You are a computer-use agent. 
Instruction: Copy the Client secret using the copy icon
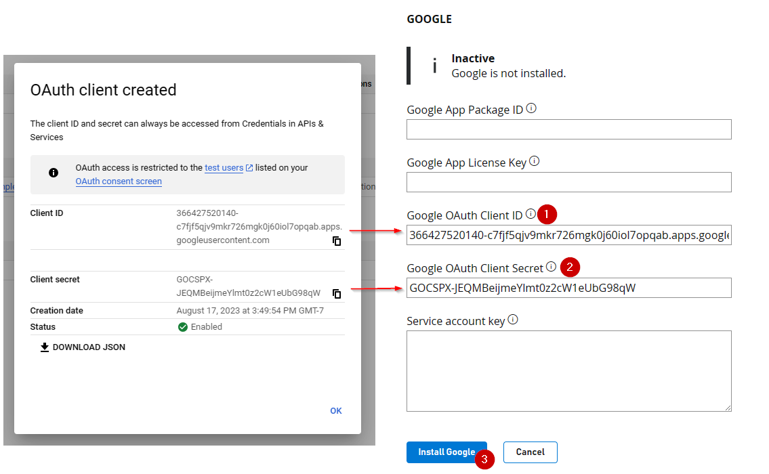[337, 294]
